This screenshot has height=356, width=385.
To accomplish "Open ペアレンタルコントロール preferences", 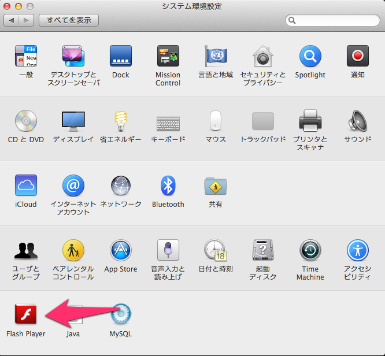I will tap(73, 250).
